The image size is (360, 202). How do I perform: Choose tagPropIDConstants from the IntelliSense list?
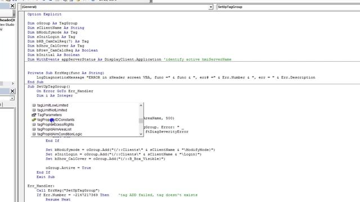[x=56, y=120]
